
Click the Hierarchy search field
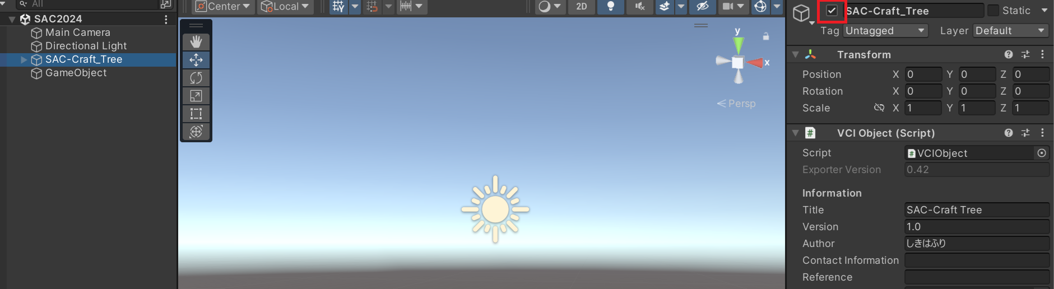pyautogui.click(x=87, y=4)
